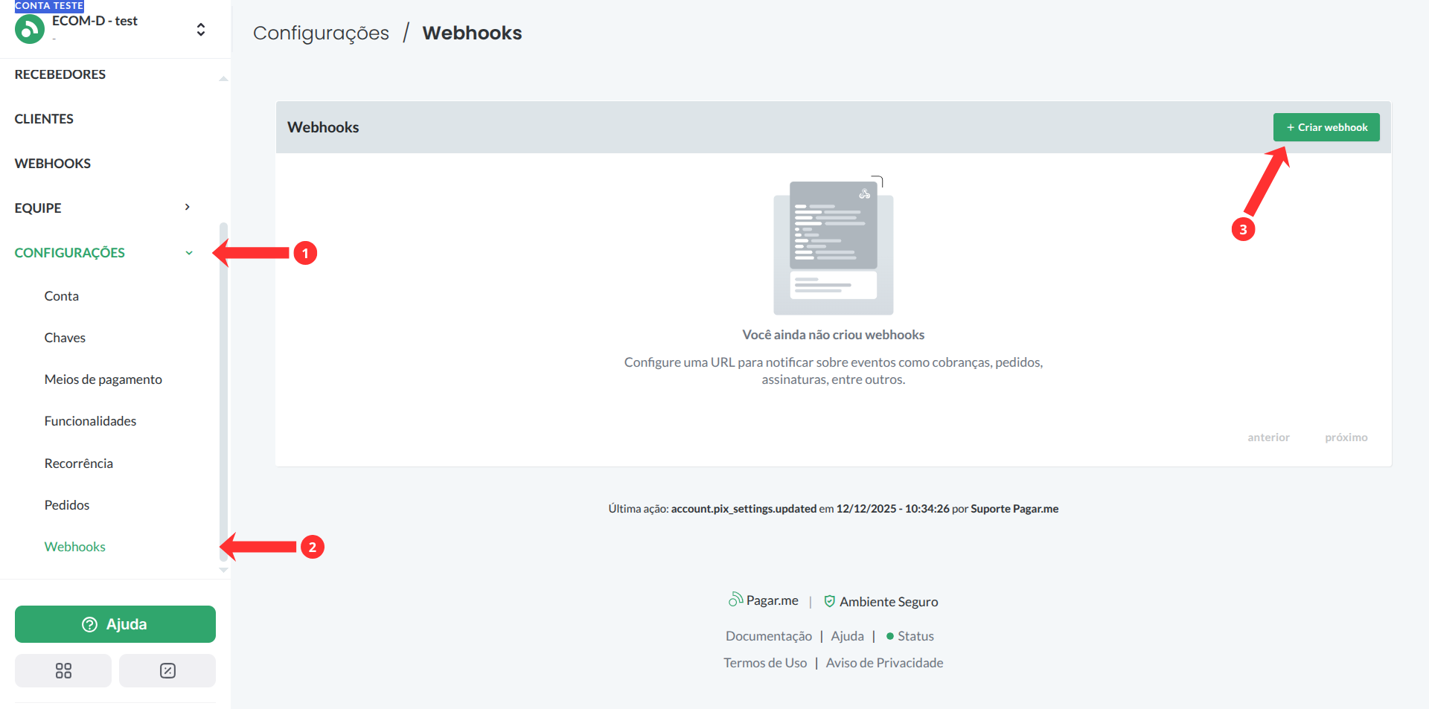Select Chaves under Configurações

click(65, 338)
